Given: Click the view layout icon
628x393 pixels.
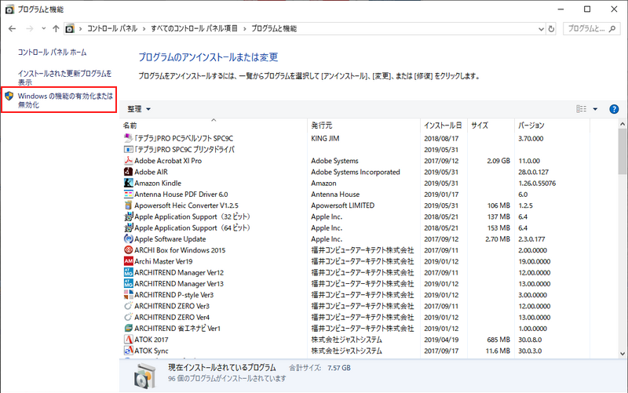Looking at the screenshot, I should [x=581, y=109].
